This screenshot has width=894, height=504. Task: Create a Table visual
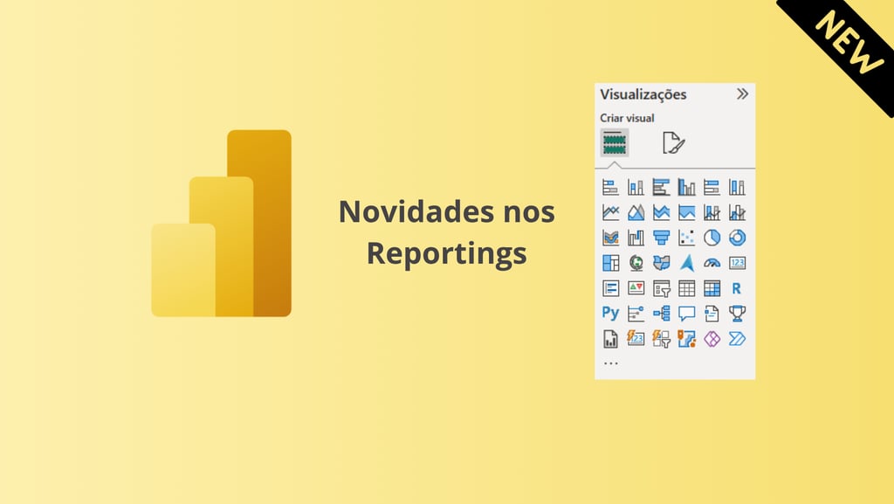click(x=686, y=288)
